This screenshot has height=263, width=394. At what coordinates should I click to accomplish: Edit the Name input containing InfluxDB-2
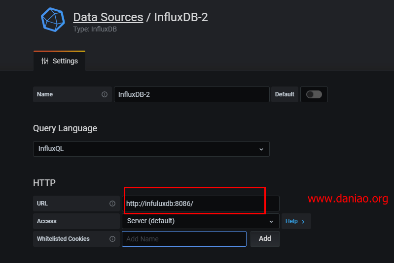(192, 94)
